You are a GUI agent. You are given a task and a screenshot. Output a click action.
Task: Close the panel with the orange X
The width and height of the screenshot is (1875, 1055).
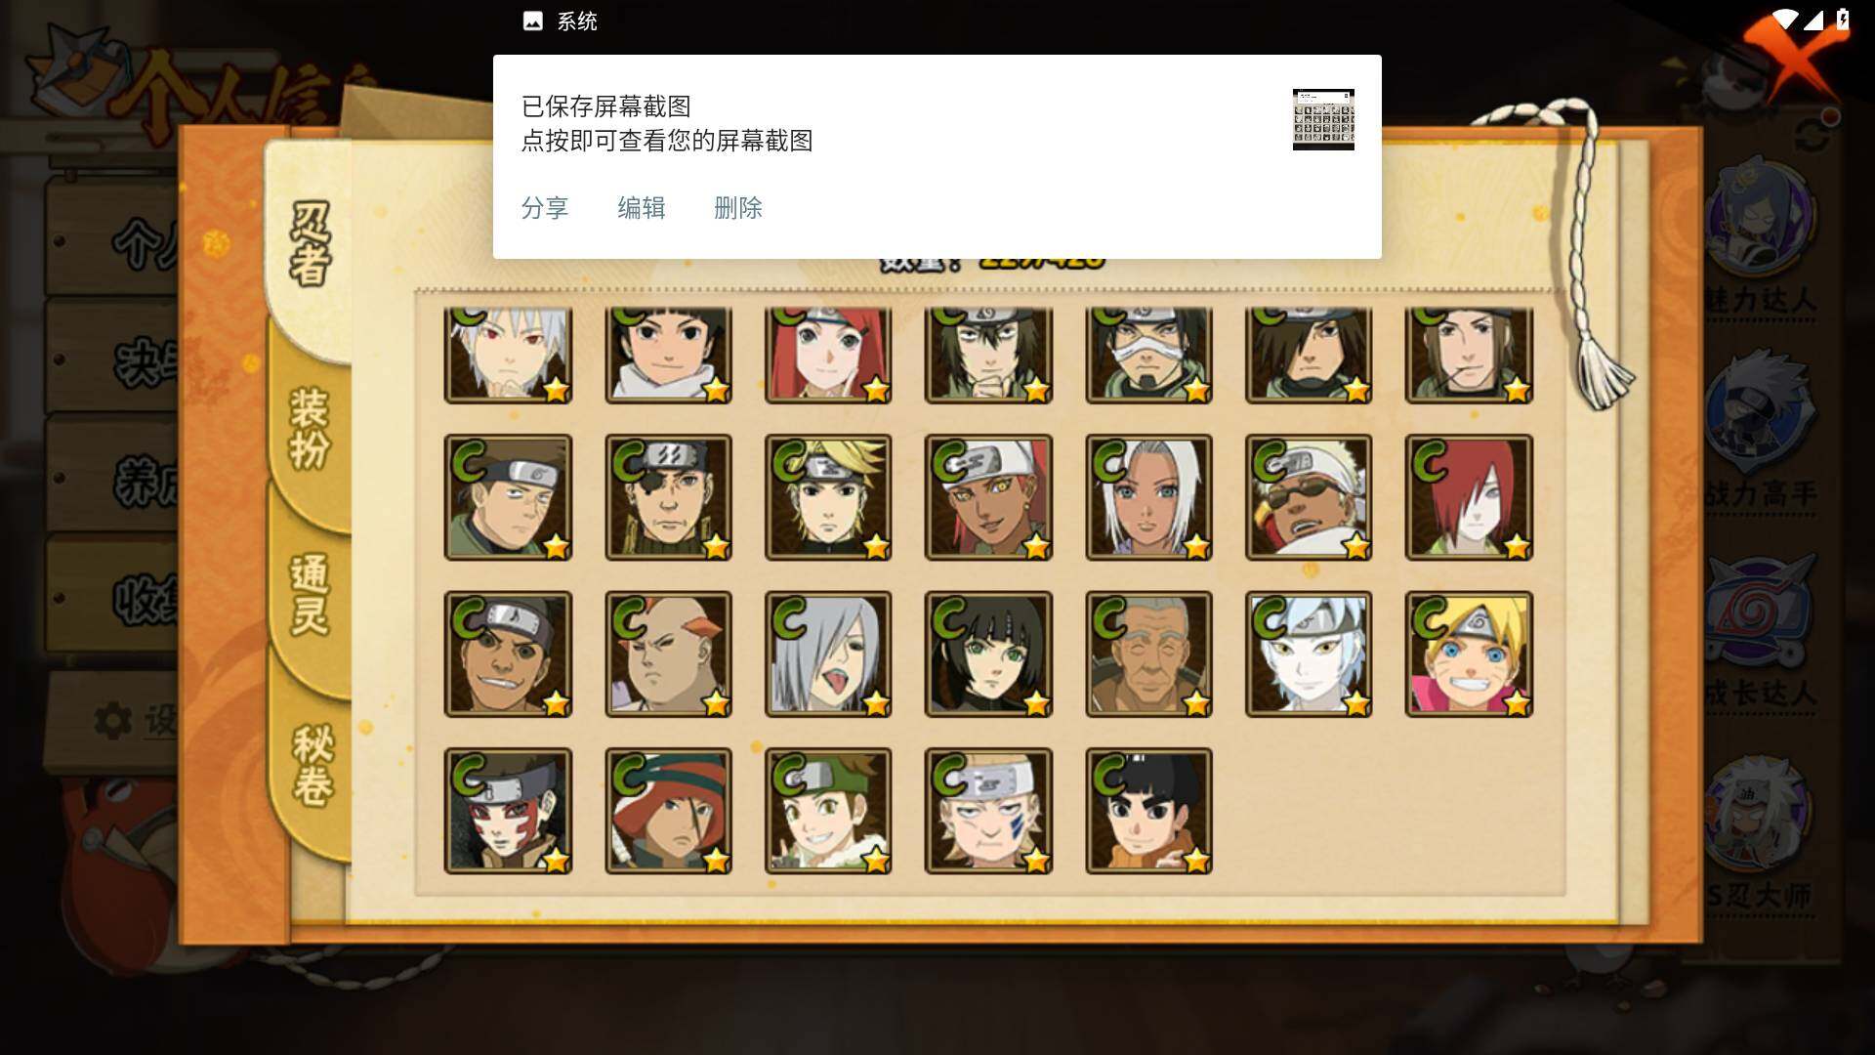1793,54
